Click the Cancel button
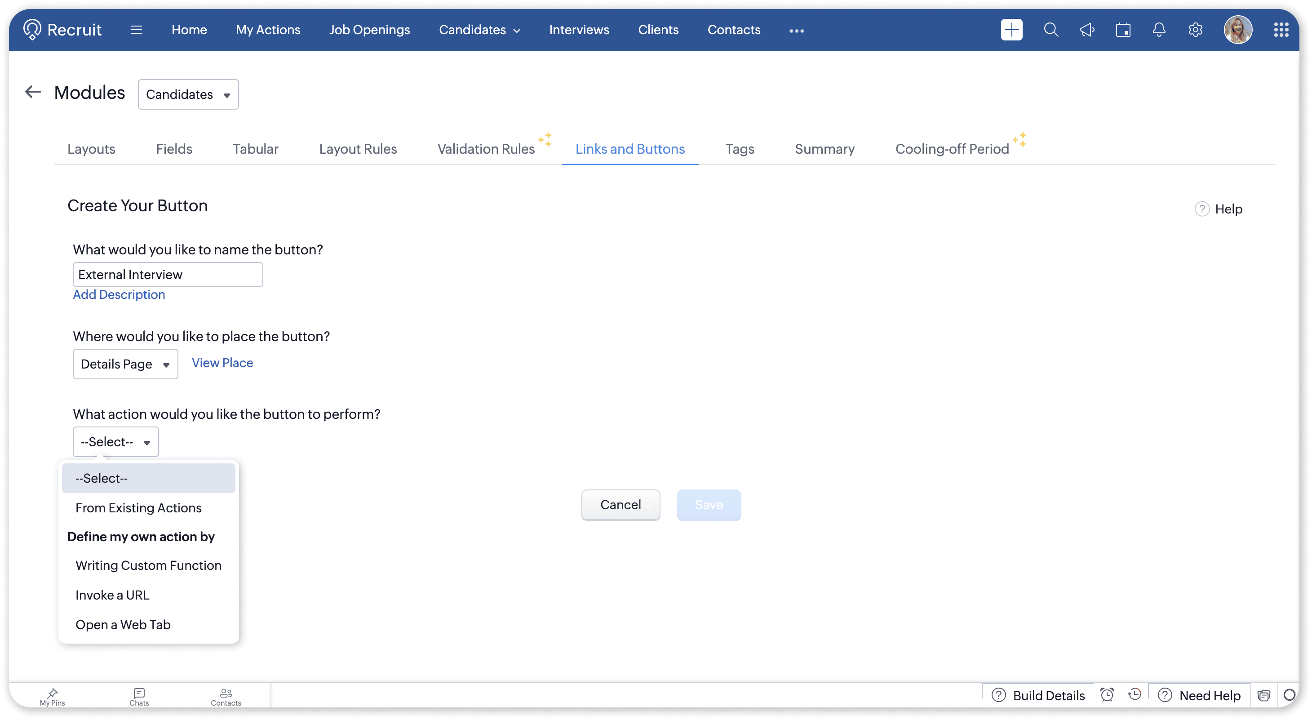The height and width of the screenshot is (720, 1312). coord(621,504)
